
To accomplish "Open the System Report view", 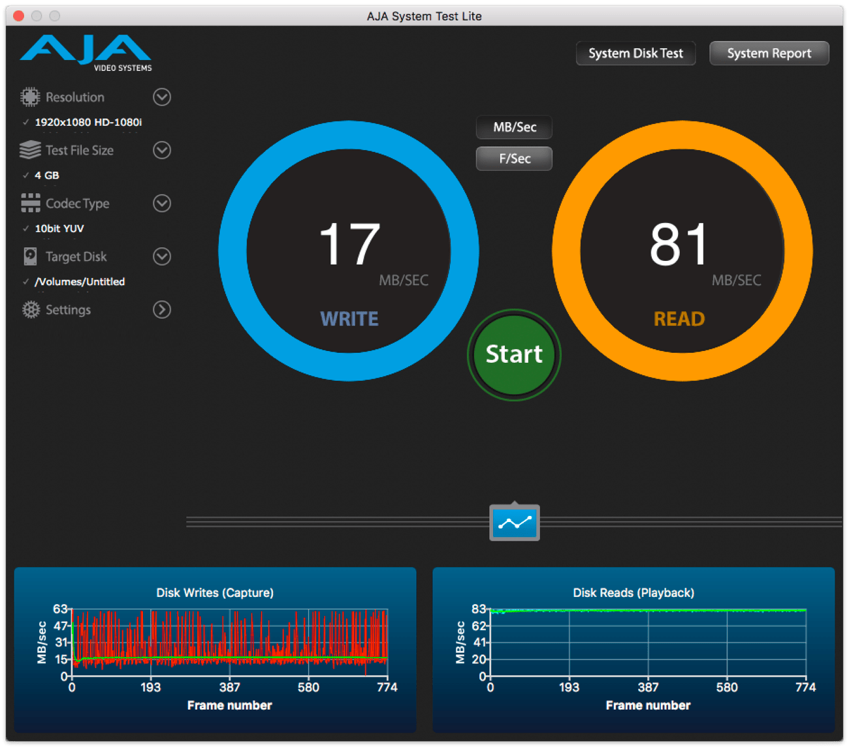I will (769, 53).
